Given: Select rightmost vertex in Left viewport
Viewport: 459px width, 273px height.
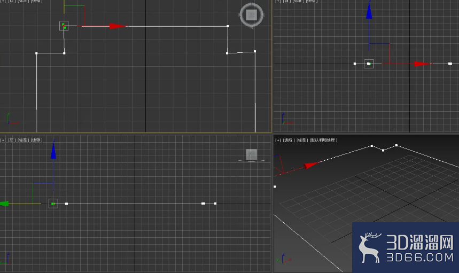Looking at the screenshot, I should 215,204.
